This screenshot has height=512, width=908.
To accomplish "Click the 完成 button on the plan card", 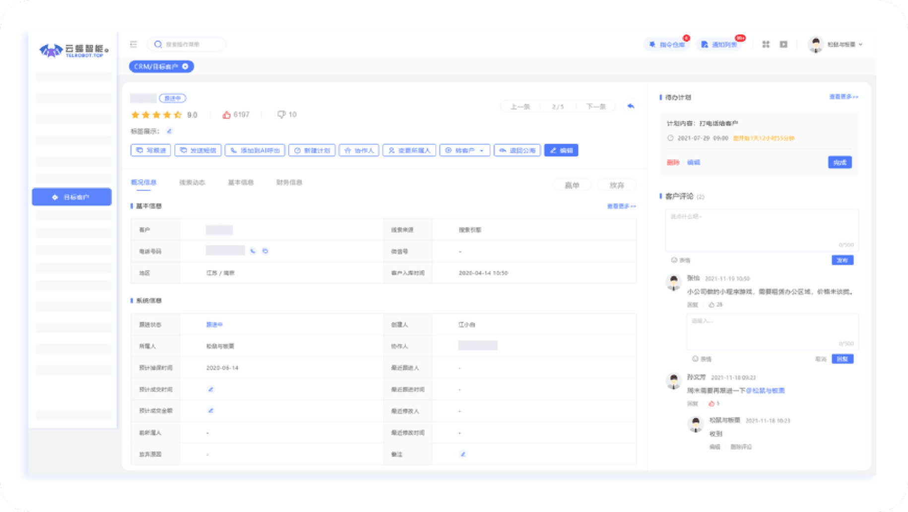I will pyautogui.click(x=840, y=162).
